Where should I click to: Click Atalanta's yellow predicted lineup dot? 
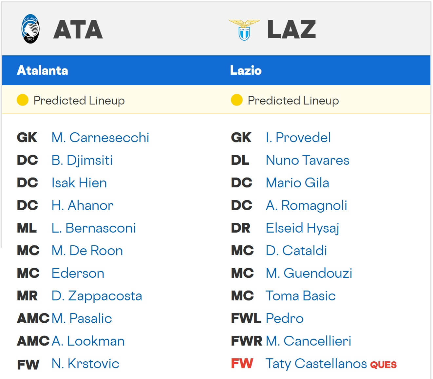(23, 100)
